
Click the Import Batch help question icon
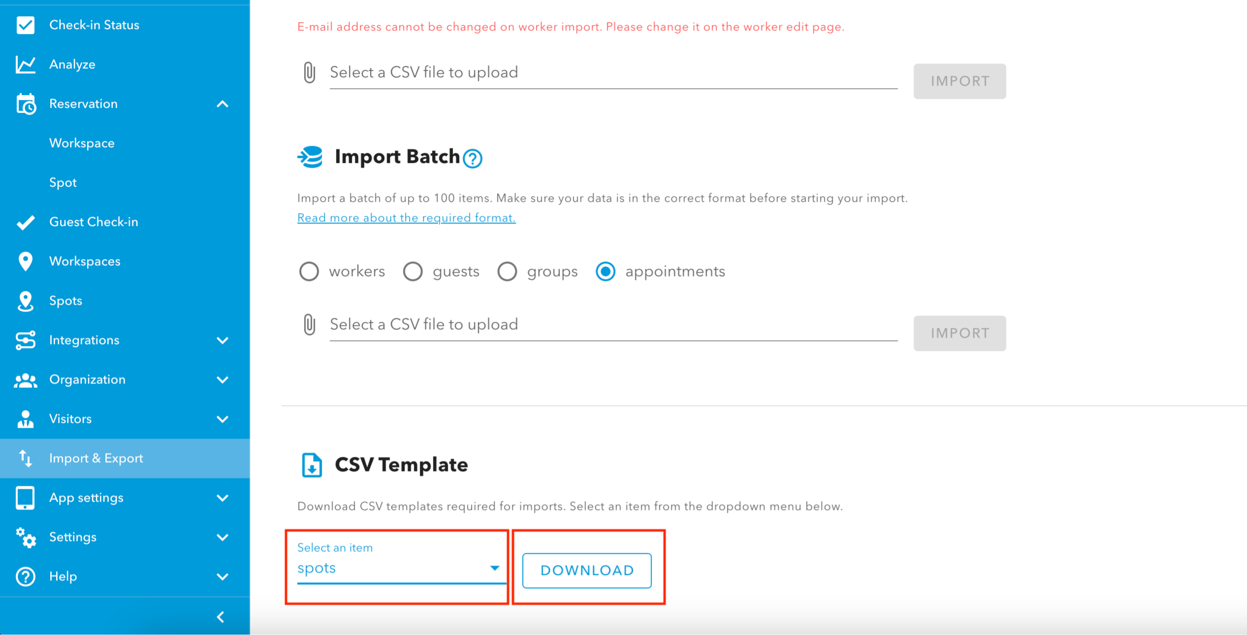coord(472,159)
